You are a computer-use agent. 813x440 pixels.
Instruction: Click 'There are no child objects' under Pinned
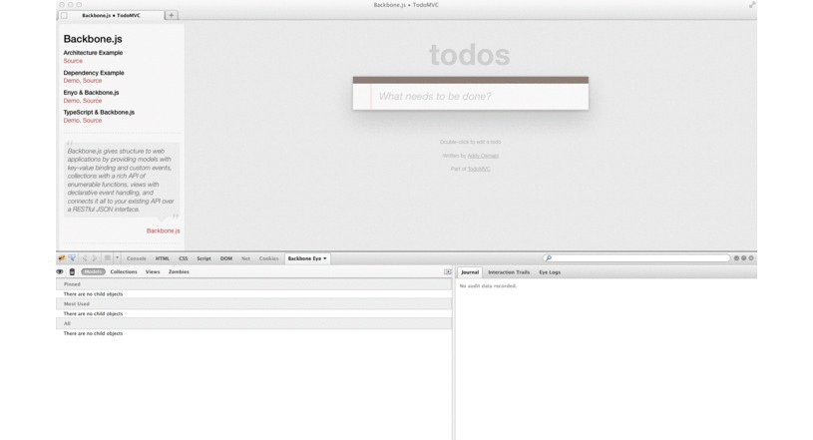[x=94, y=294]
